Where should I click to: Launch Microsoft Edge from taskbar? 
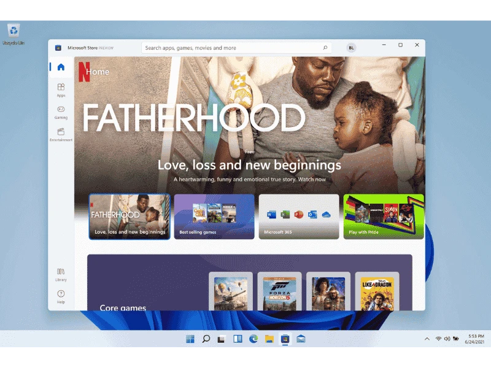(253, 339)
